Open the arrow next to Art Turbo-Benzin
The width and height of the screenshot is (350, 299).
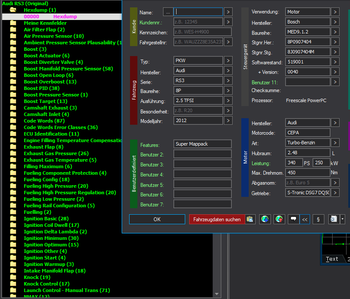[335, 143]
